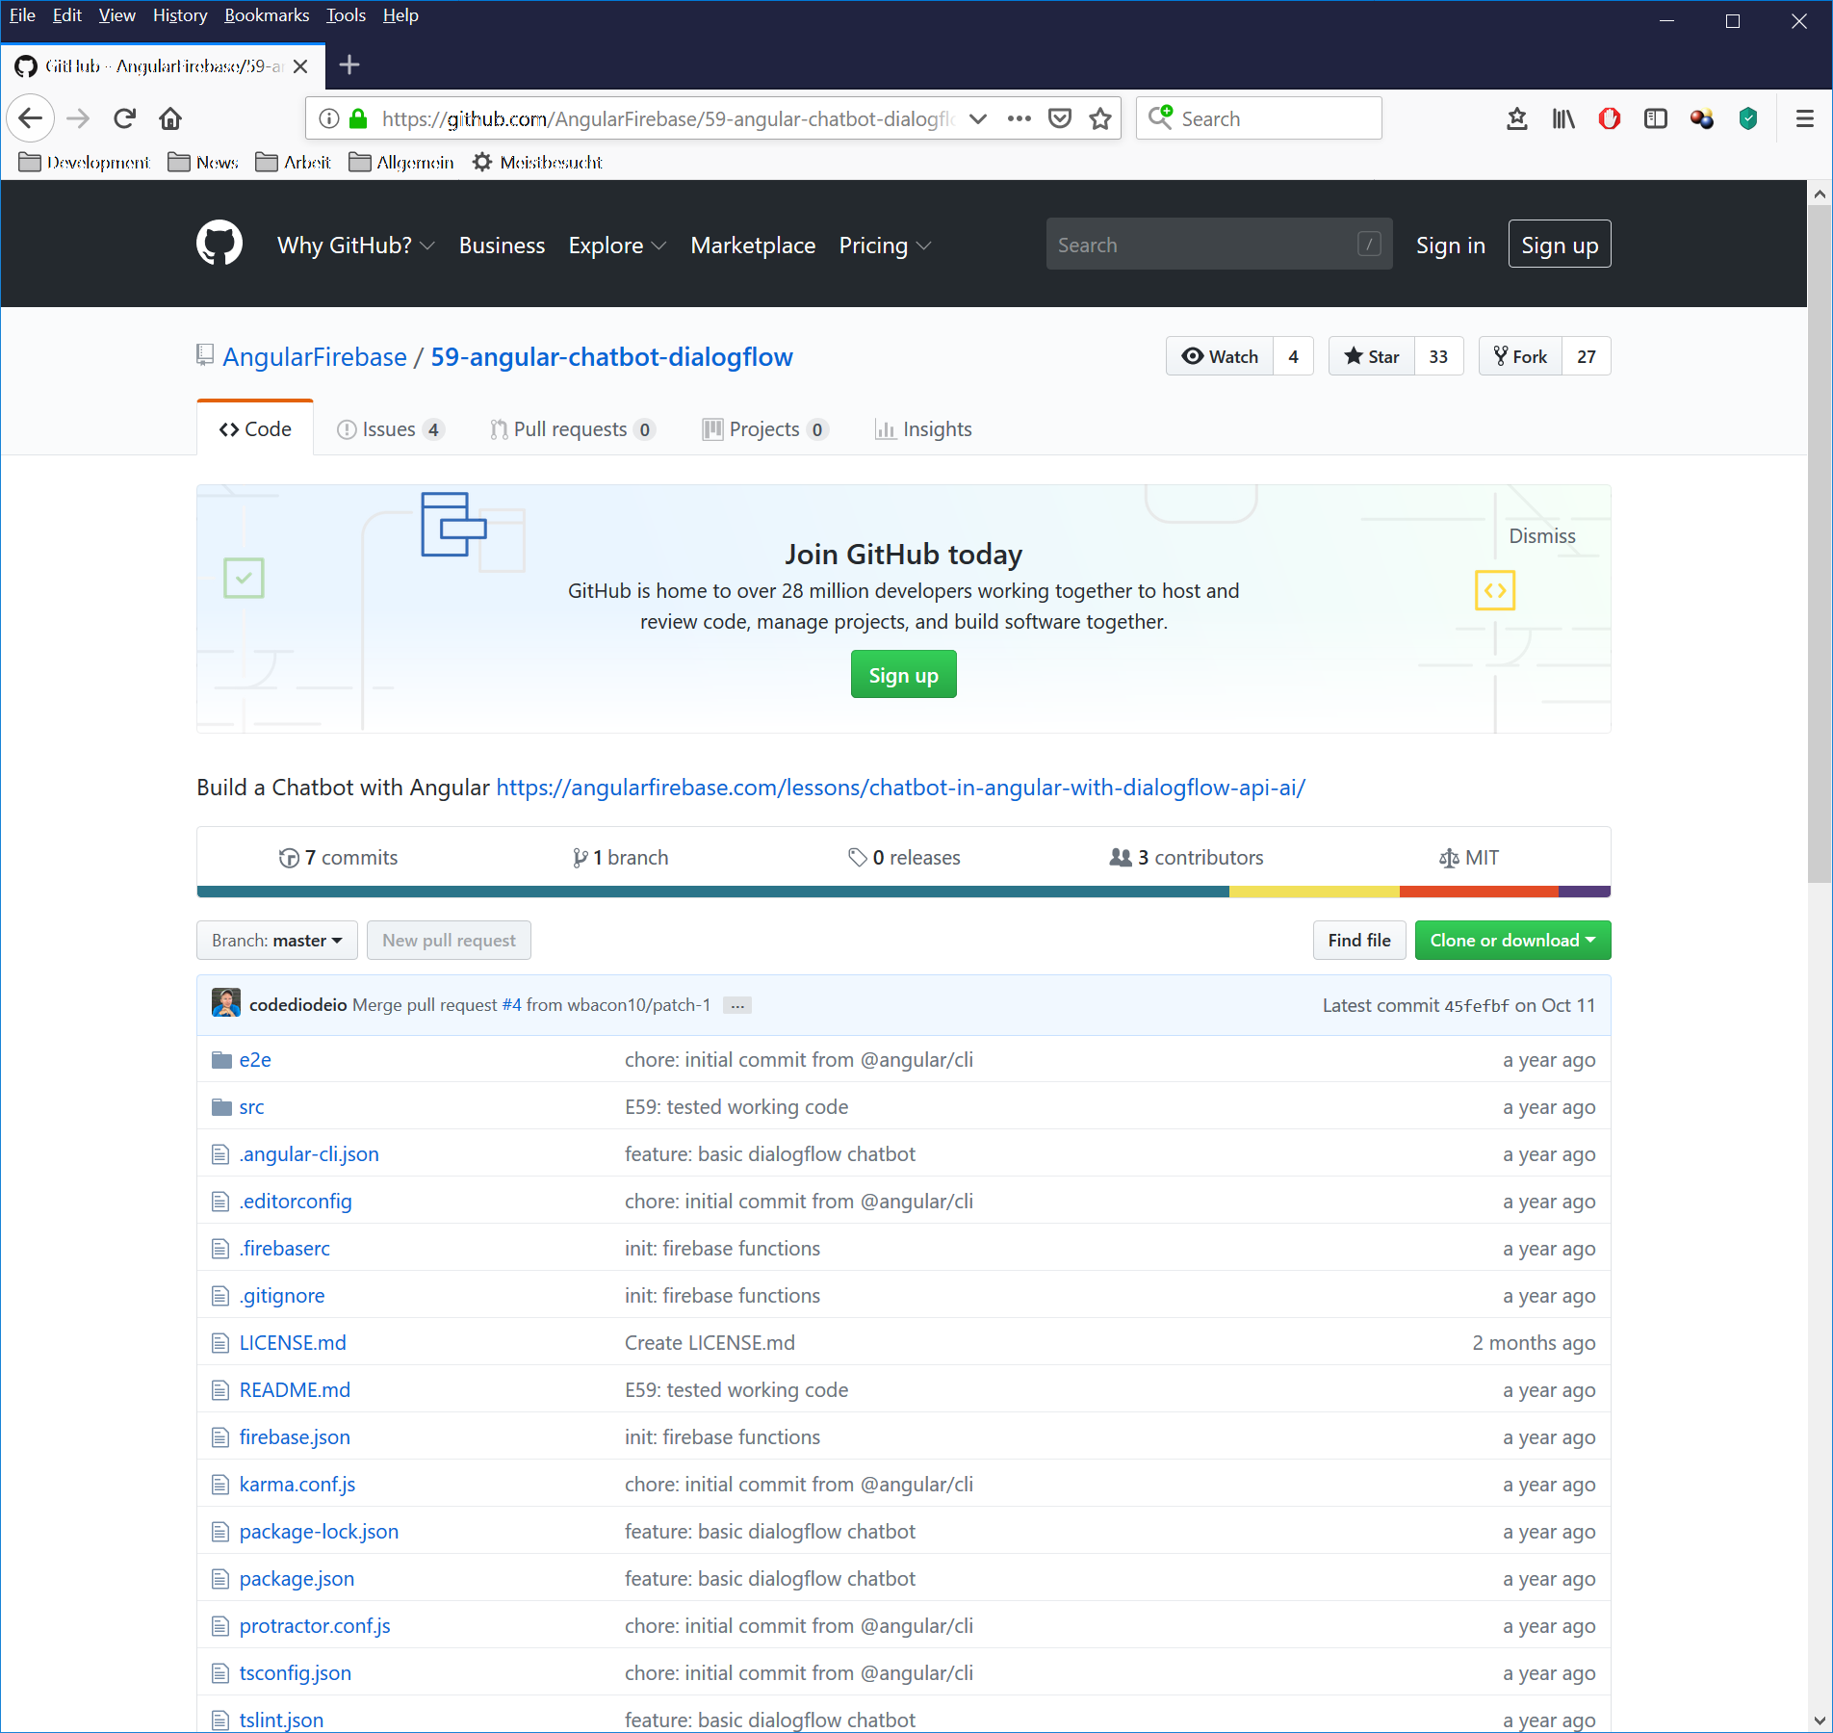
Task: Click the vertical page scrollbar thumb
Action: (x=1819, y=544)
